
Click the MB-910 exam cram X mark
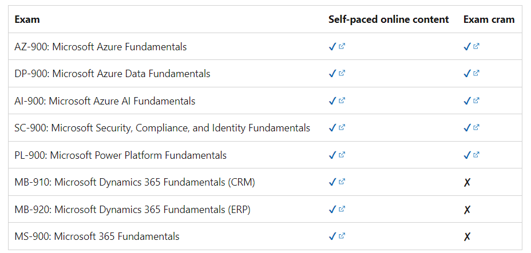pos(467,183)
